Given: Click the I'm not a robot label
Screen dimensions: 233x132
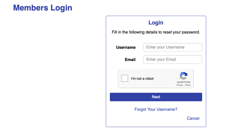Looking at the screenshot, I should (142, 78).
